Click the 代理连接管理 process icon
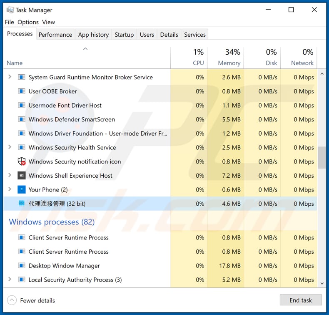This screenshot has width=329, height=315. tap(21, 203)
